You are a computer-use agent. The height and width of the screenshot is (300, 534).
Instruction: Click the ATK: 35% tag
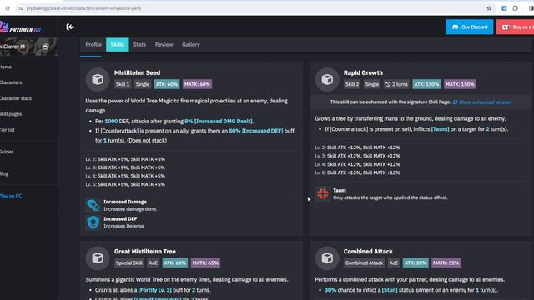[416, 263]
